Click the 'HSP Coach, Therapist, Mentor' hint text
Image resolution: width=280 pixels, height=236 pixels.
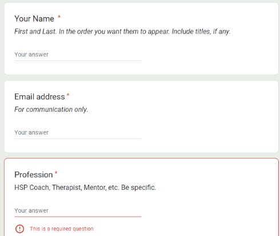pos(85,188)
